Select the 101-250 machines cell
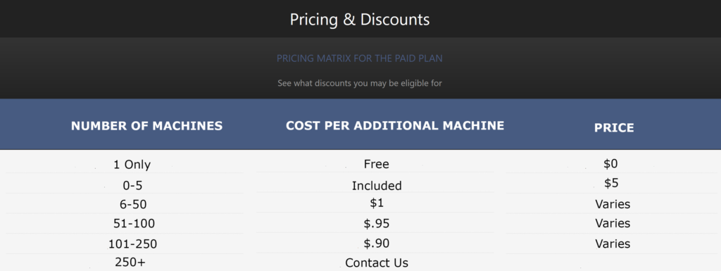This screenshot has width=721, height=271. (132, 244)
